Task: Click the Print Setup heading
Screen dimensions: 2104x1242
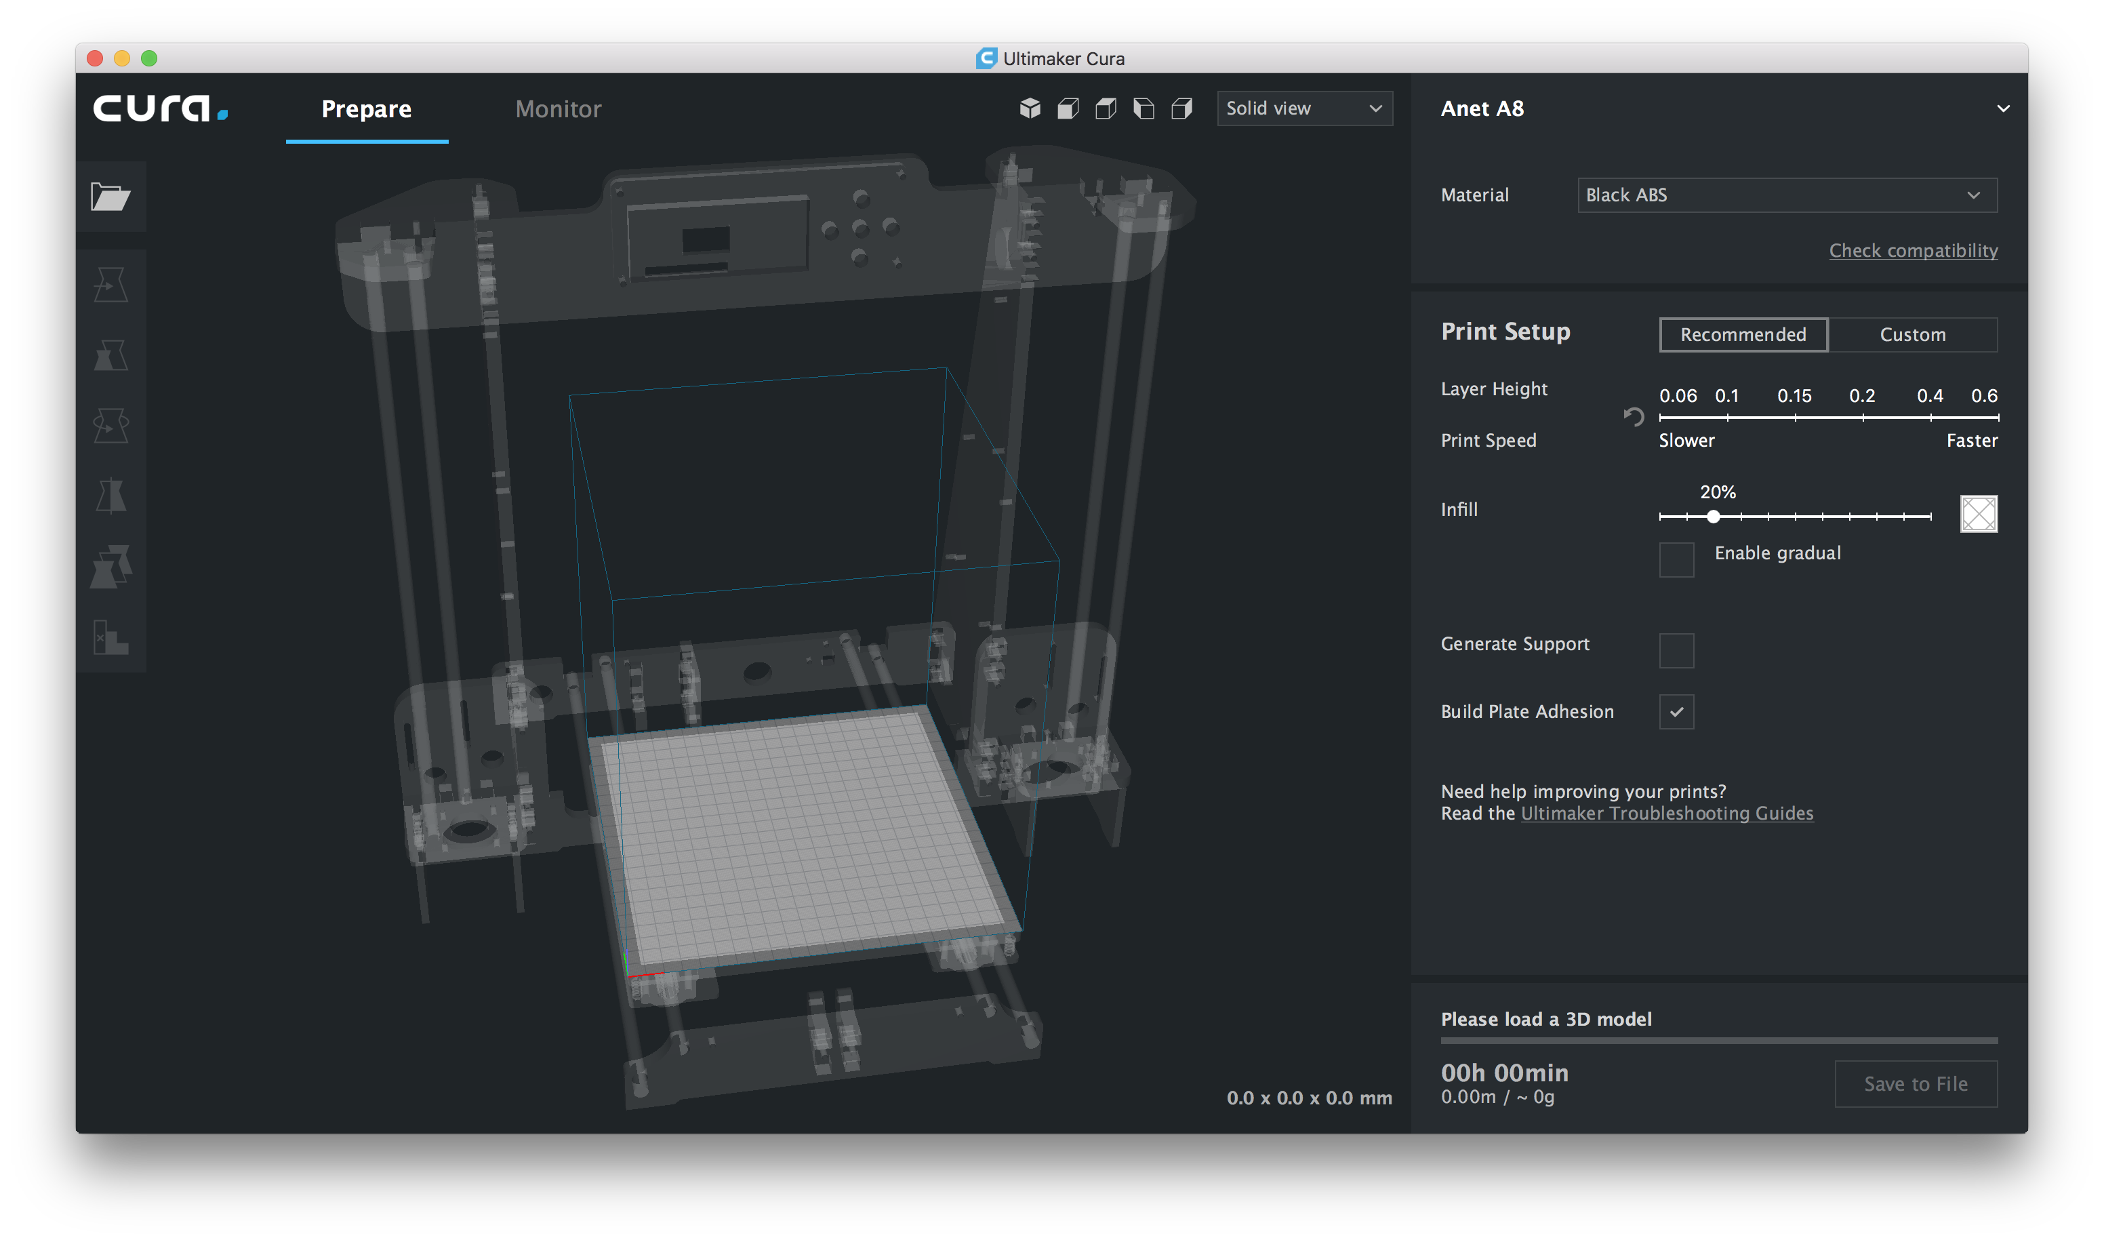Action: (1505, 332)
